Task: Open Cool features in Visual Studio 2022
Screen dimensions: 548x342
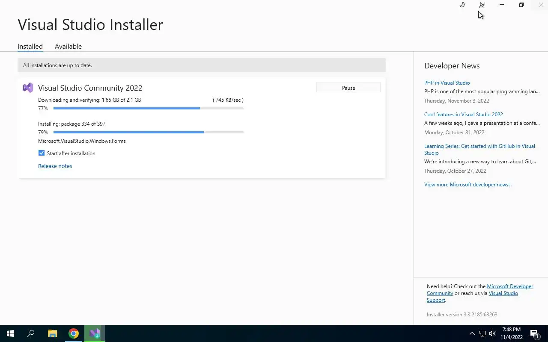Action: coord(464,115)
